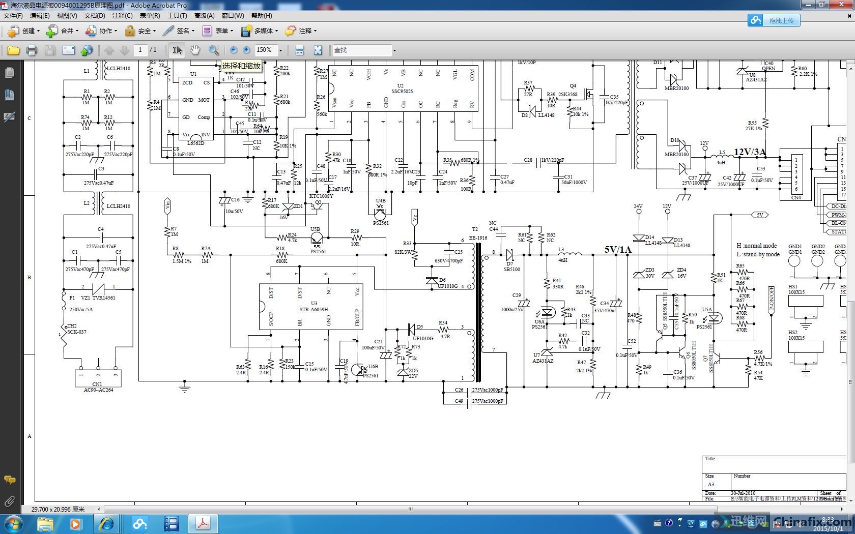Select the Hand pan tool
Viewport: 855px width, 534px height.
click(x=195, y=50)
